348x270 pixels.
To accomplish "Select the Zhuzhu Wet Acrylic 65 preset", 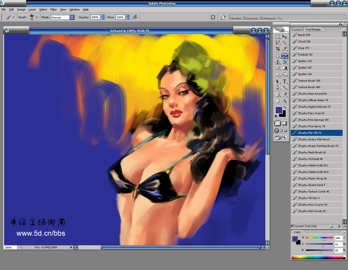I will click(317, 211).
